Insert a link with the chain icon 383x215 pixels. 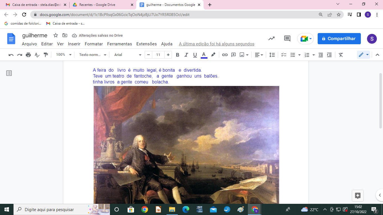click(x=225, y=55)
